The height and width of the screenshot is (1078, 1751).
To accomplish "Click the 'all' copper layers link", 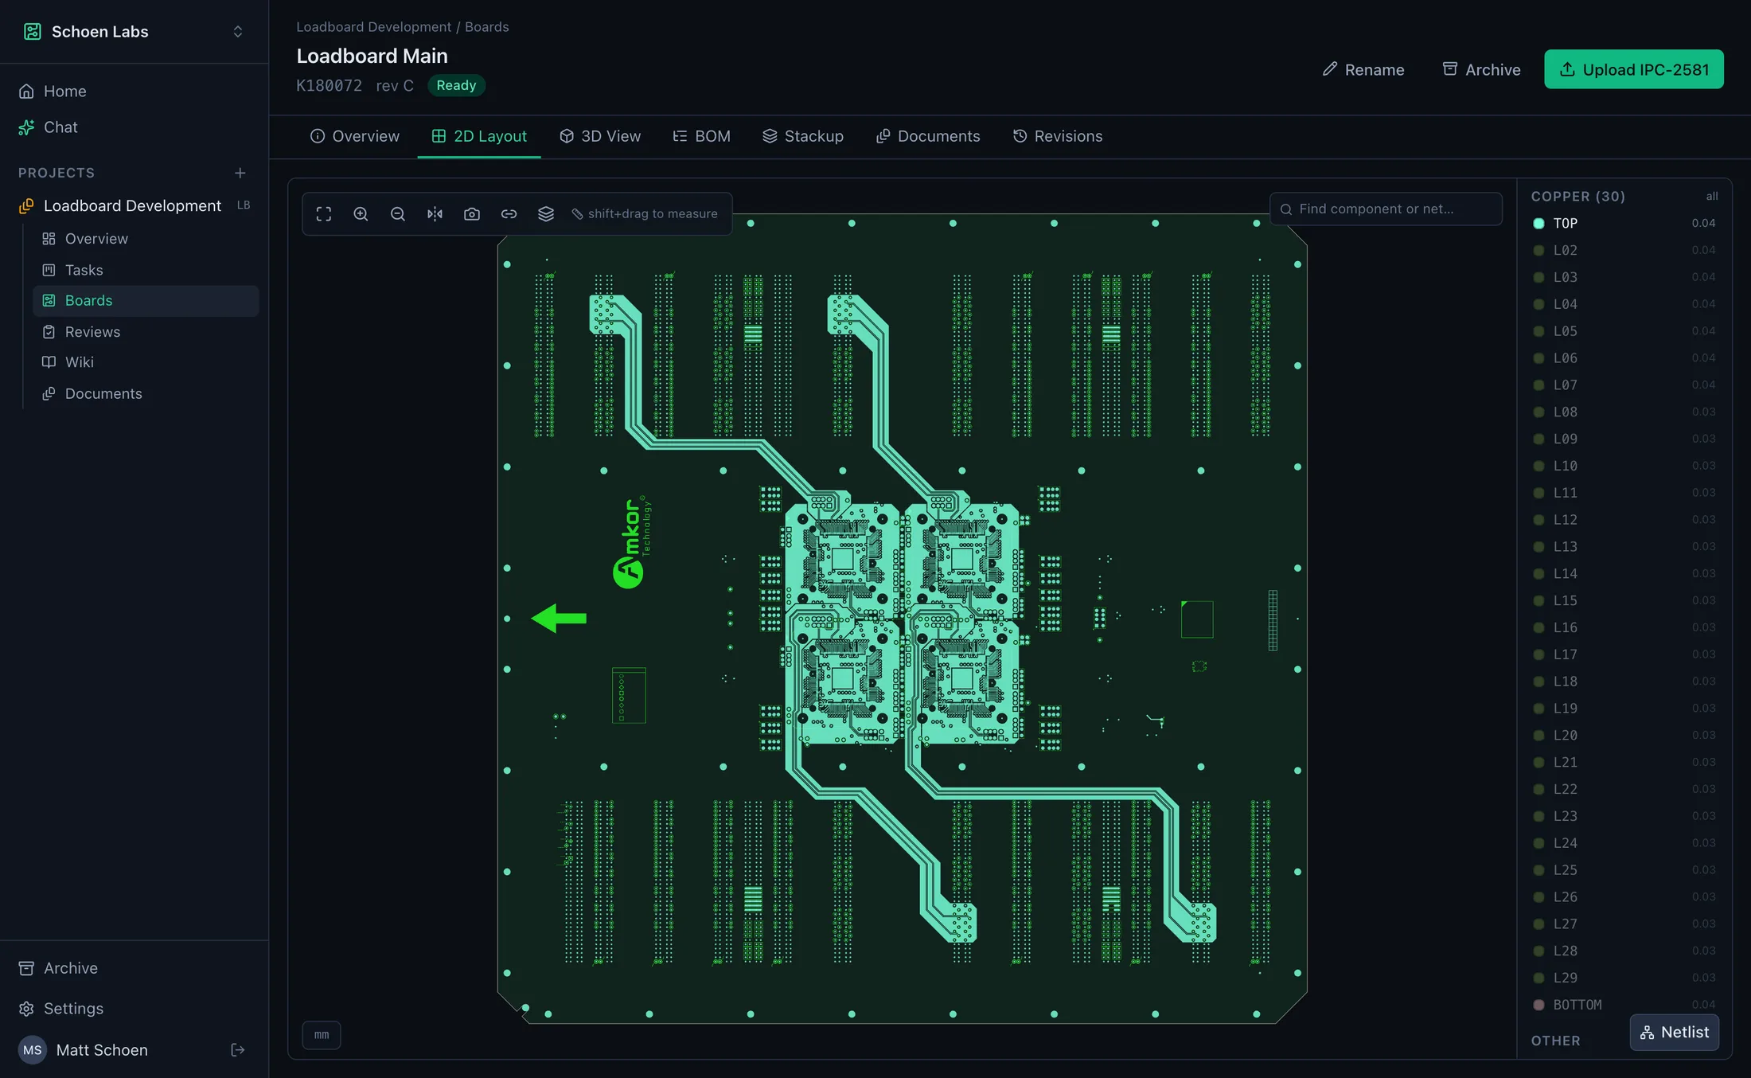I will pyautogui.click(x=1711, y=196).
